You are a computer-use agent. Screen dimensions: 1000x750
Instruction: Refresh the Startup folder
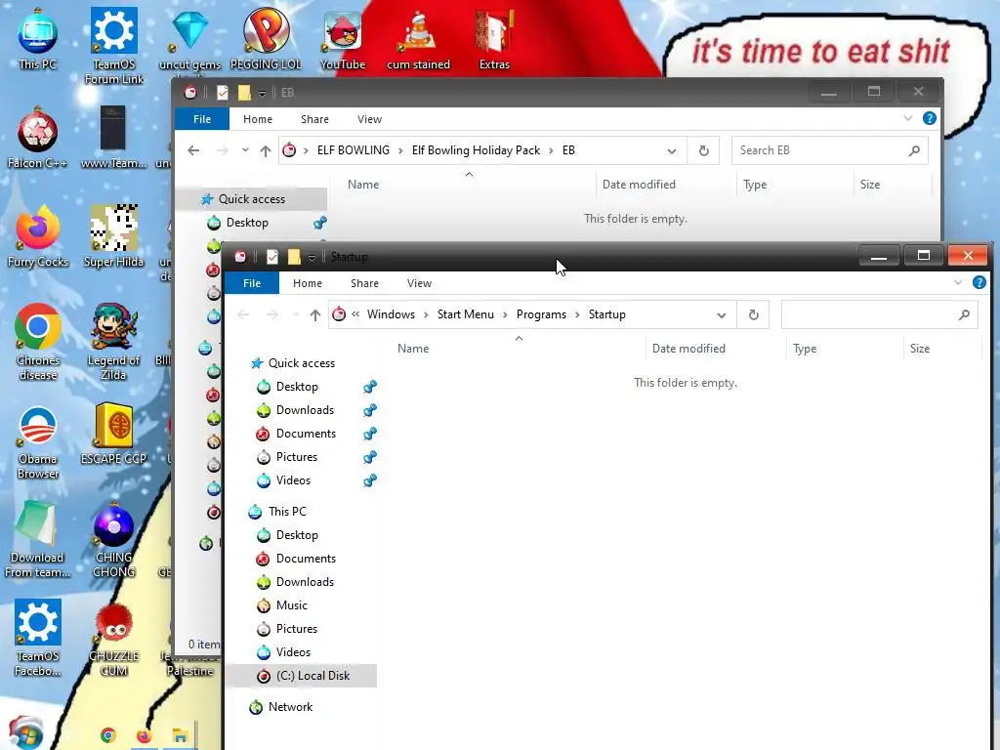(753, 315)
